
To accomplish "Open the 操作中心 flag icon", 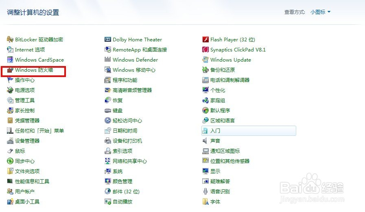I will click(x=10, y=80).
